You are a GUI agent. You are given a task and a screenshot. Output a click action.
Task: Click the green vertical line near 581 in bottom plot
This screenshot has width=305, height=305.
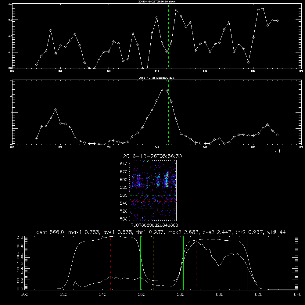[183, 263]
